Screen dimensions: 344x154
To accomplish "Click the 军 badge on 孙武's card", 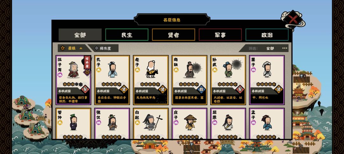I will click(x=240, y=89).
